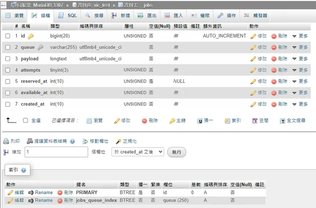Click 刪除 in the selected-items bar
Viewport: 316px width, 208px height.
click(x=150, y=121)
